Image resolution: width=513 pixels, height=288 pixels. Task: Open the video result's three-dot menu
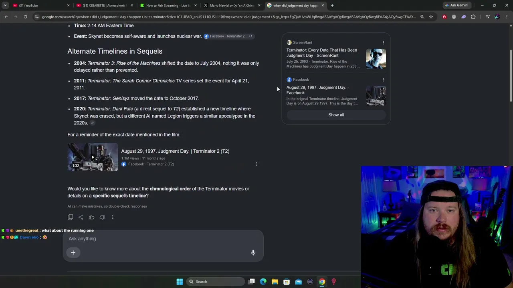[x=256, y=164]
